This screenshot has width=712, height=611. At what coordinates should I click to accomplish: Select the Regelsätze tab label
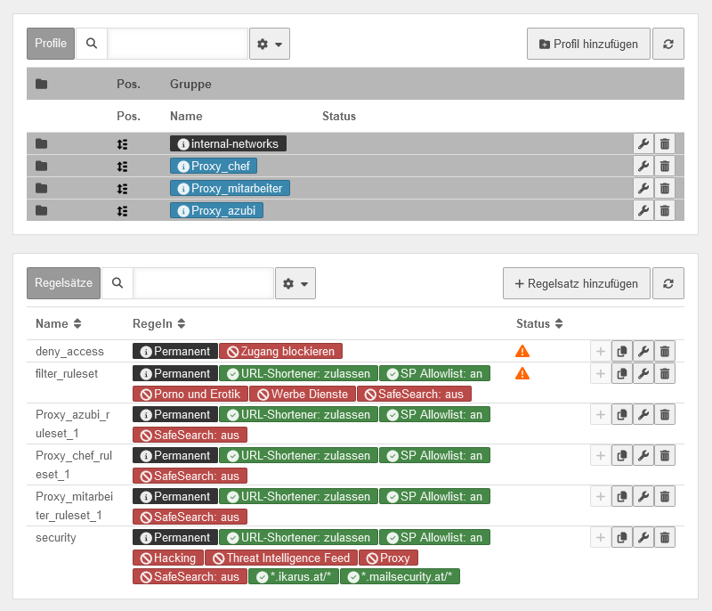[63, 283]
